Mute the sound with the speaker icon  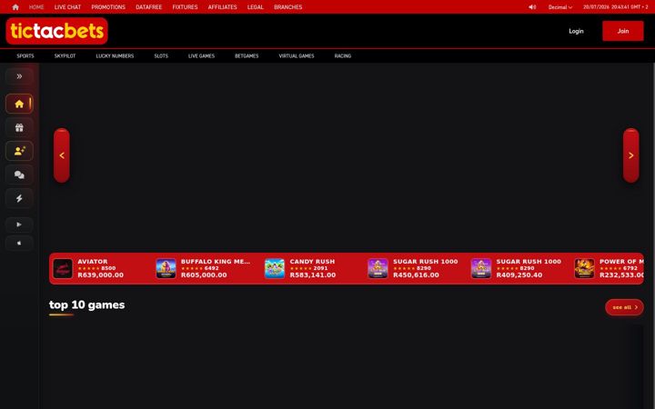532,7
